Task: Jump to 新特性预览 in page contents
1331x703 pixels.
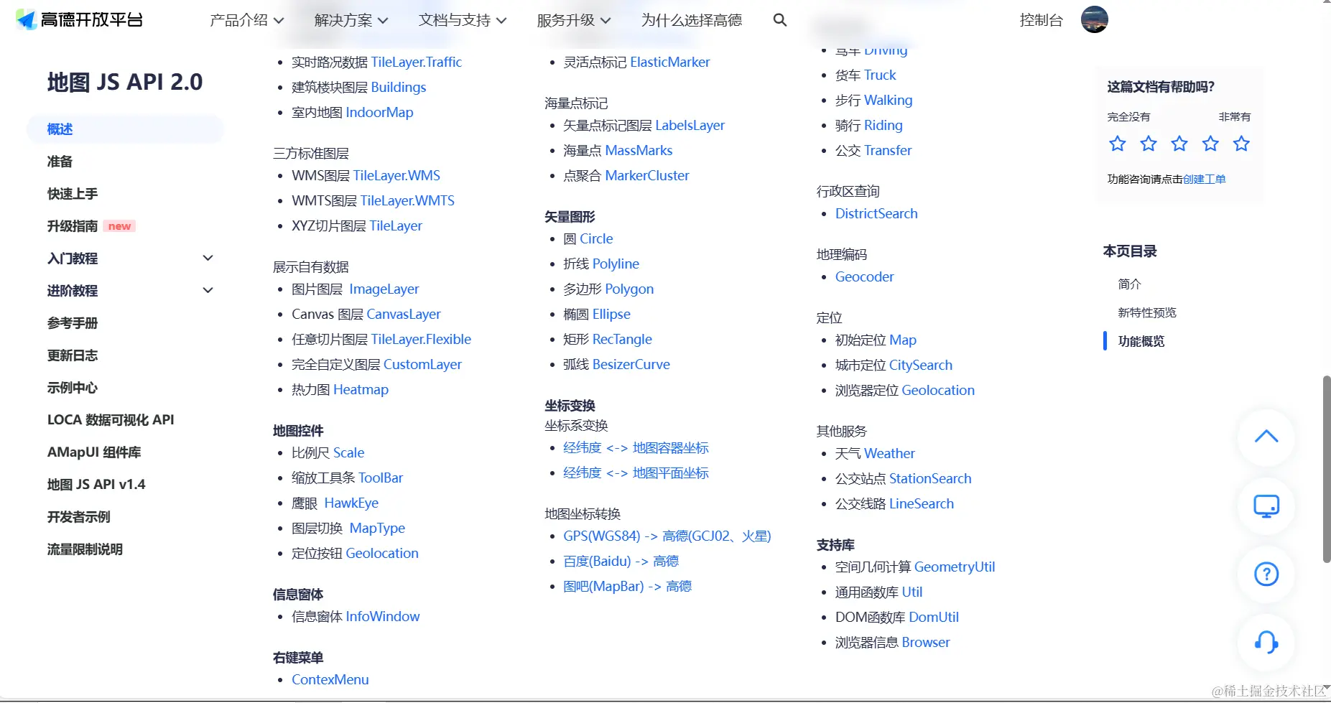Action: [x=1147, y=312]
